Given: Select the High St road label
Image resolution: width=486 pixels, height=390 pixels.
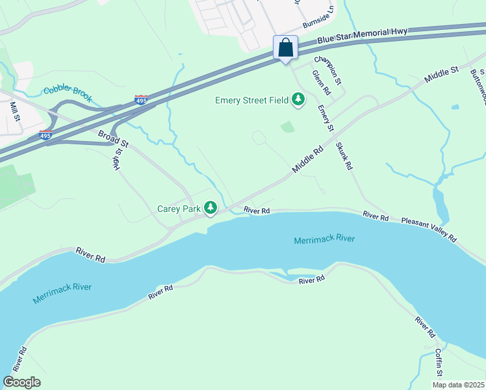Looking at the screenshot, I should pyautogui.click(x=118, y=159).
